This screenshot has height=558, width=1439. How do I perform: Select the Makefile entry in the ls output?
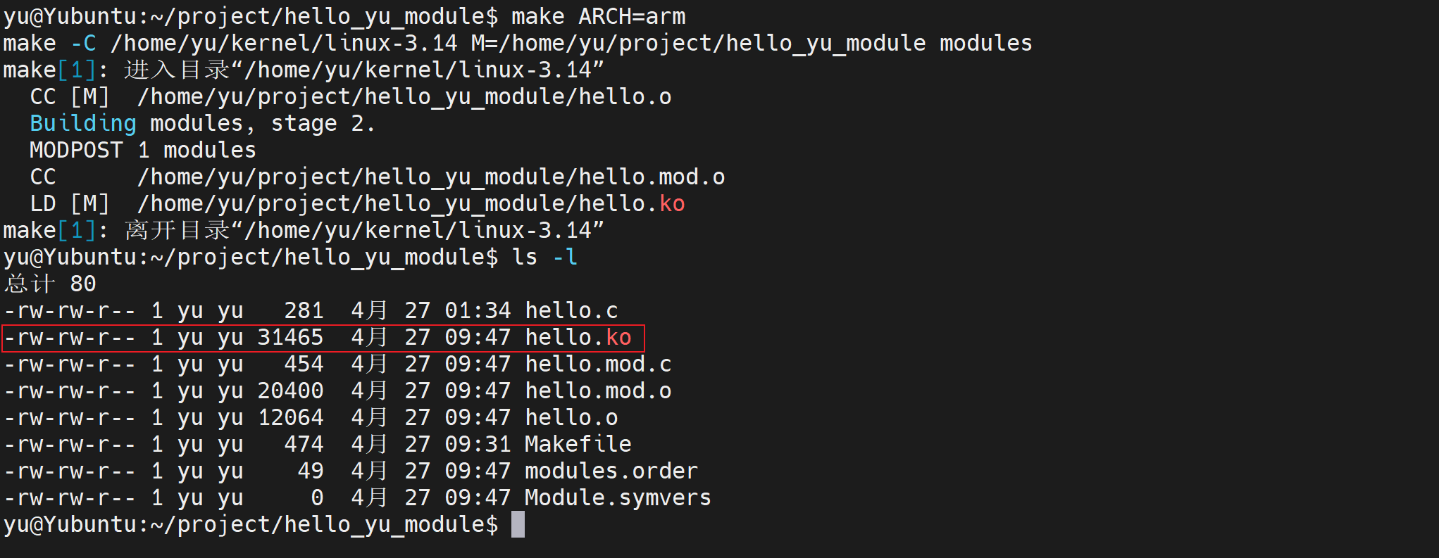(578, 445)
